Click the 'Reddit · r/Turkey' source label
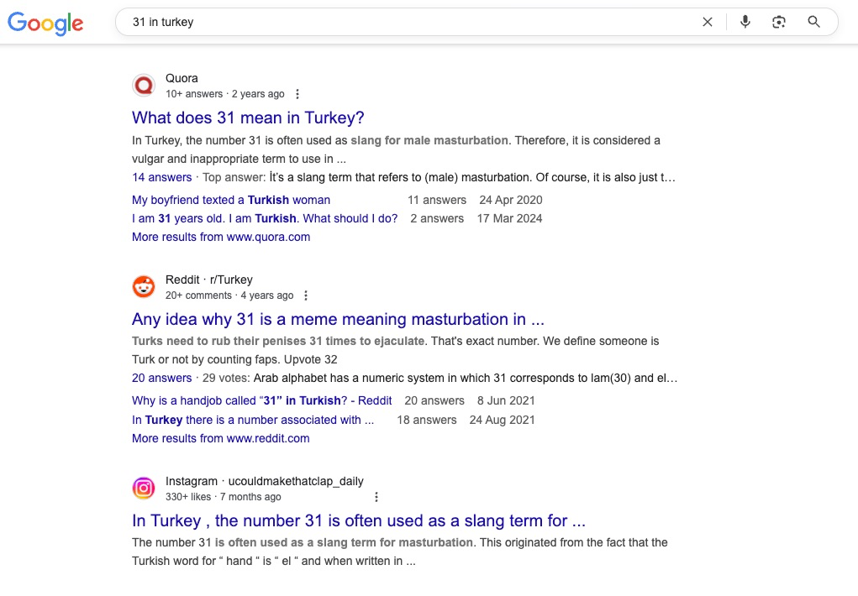The height and width of the screenshot is (596, 858). click(x=209, y=280)
